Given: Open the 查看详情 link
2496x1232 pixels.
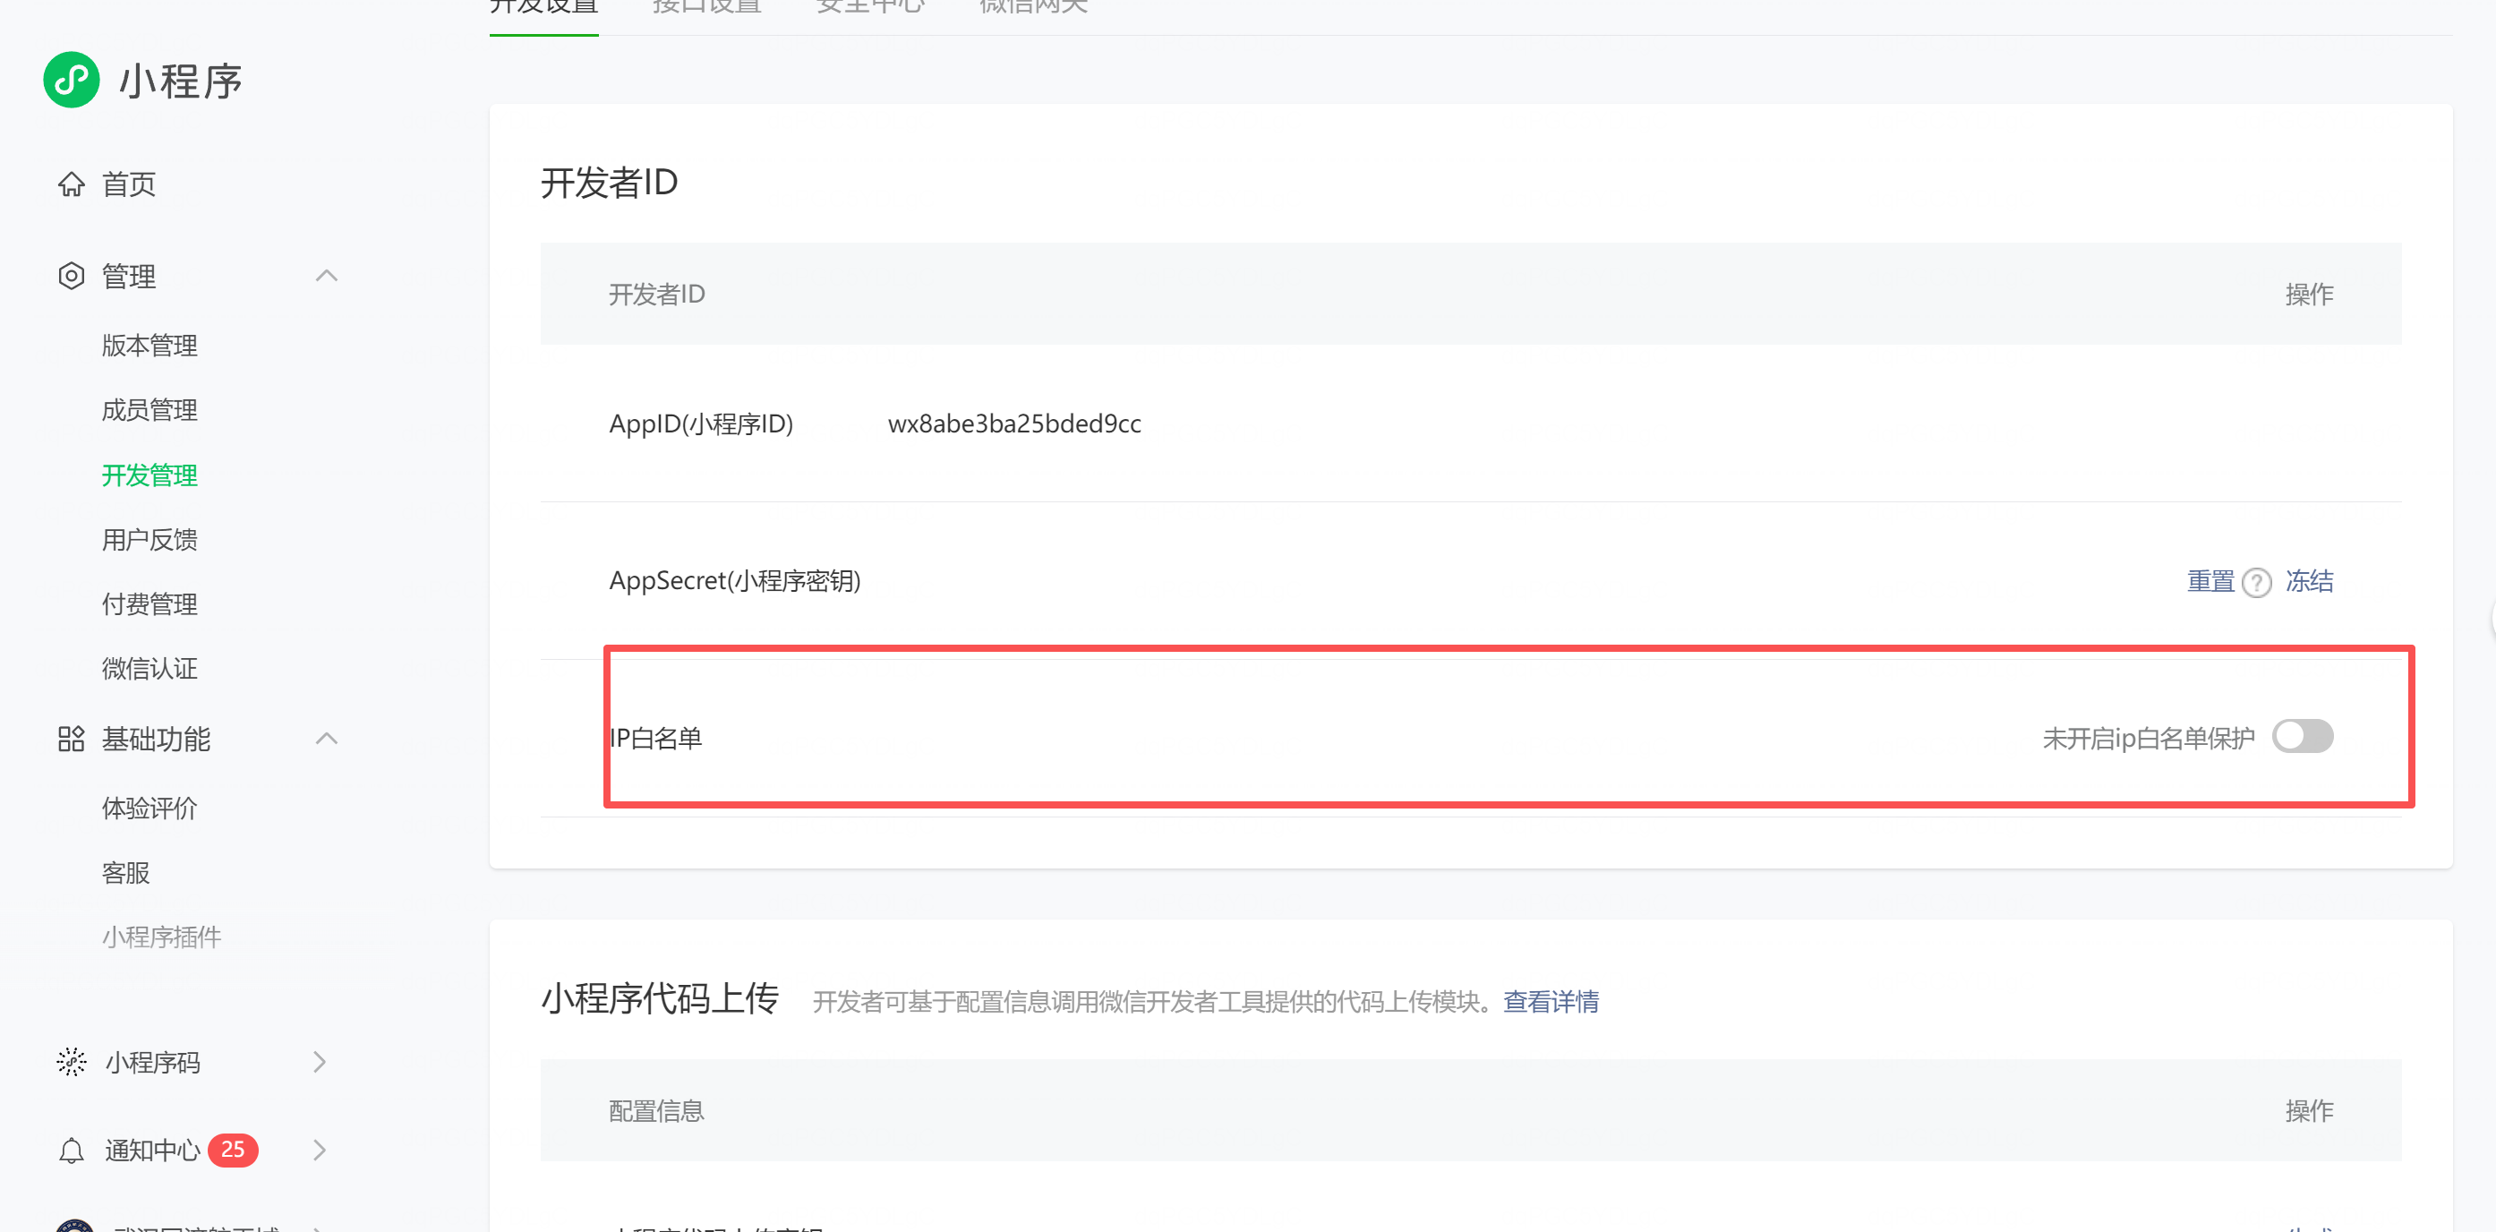Looking at the screenshot, I should [x=1551, y=1001].
